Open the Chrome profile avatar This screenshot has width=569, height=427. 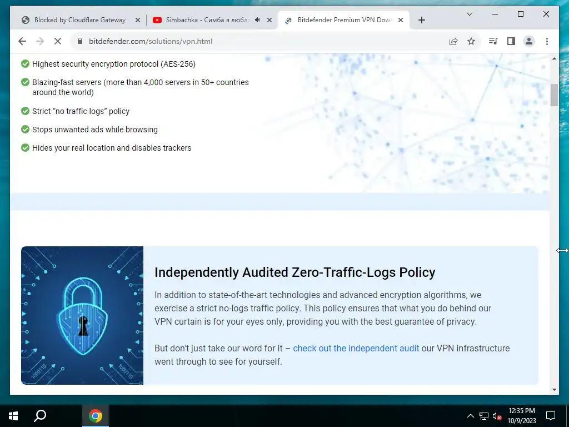(x=529, y=41)
